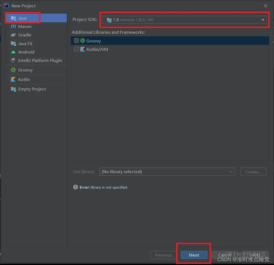The height and width of the screenshot is (265, 274).
Task: Click the 'Use library:' label
Action: coord(84,172)
